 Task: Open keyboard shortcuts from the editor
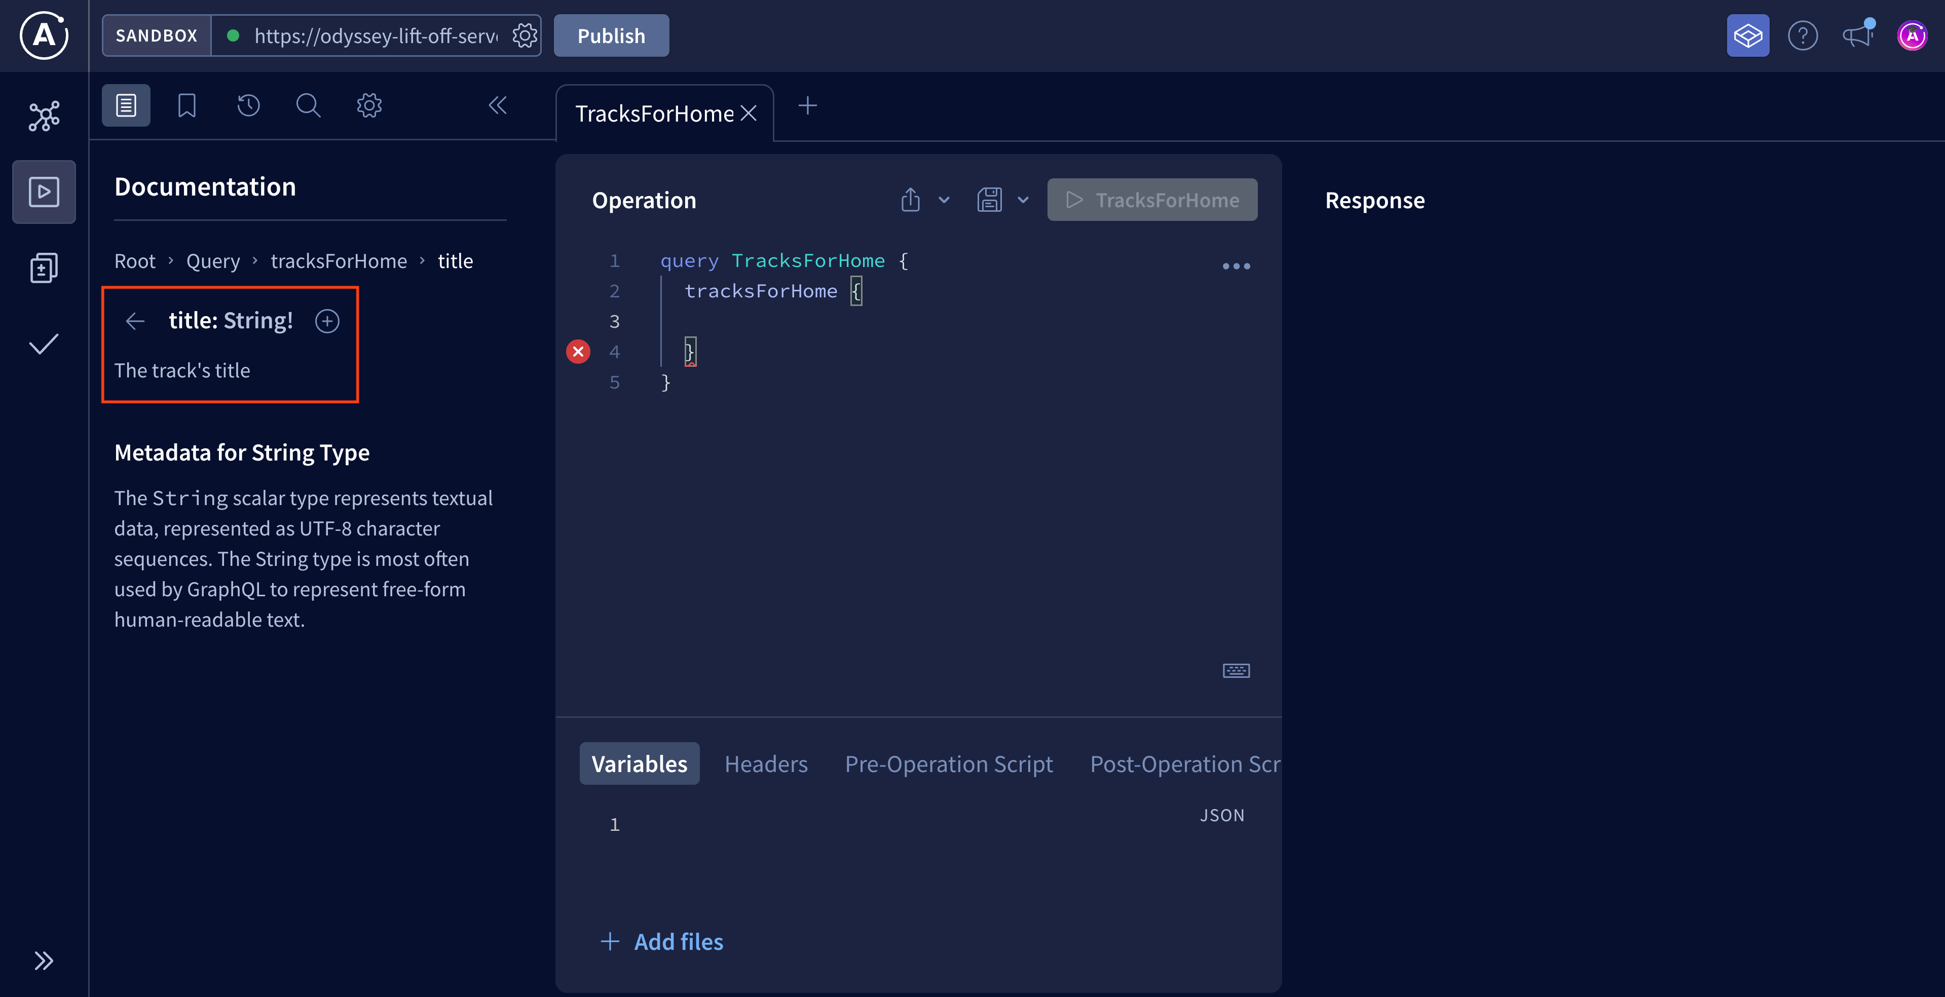click(x=1235, y=670)
